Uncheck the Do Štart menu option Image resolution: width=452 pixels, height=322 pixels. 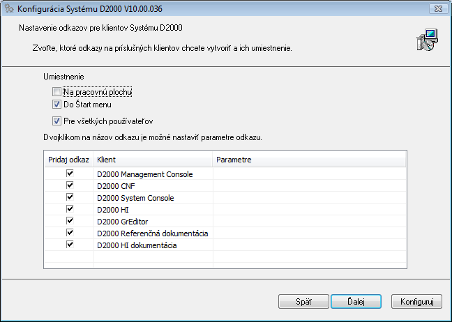[x=56, y=105]
